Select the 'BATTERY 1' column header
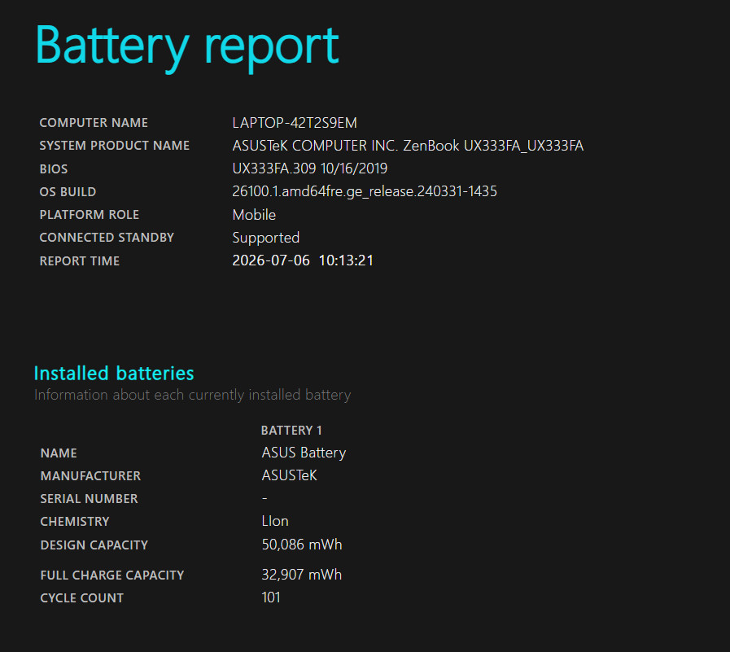Screen dimensions: 730x652 (x=291, y=431)
